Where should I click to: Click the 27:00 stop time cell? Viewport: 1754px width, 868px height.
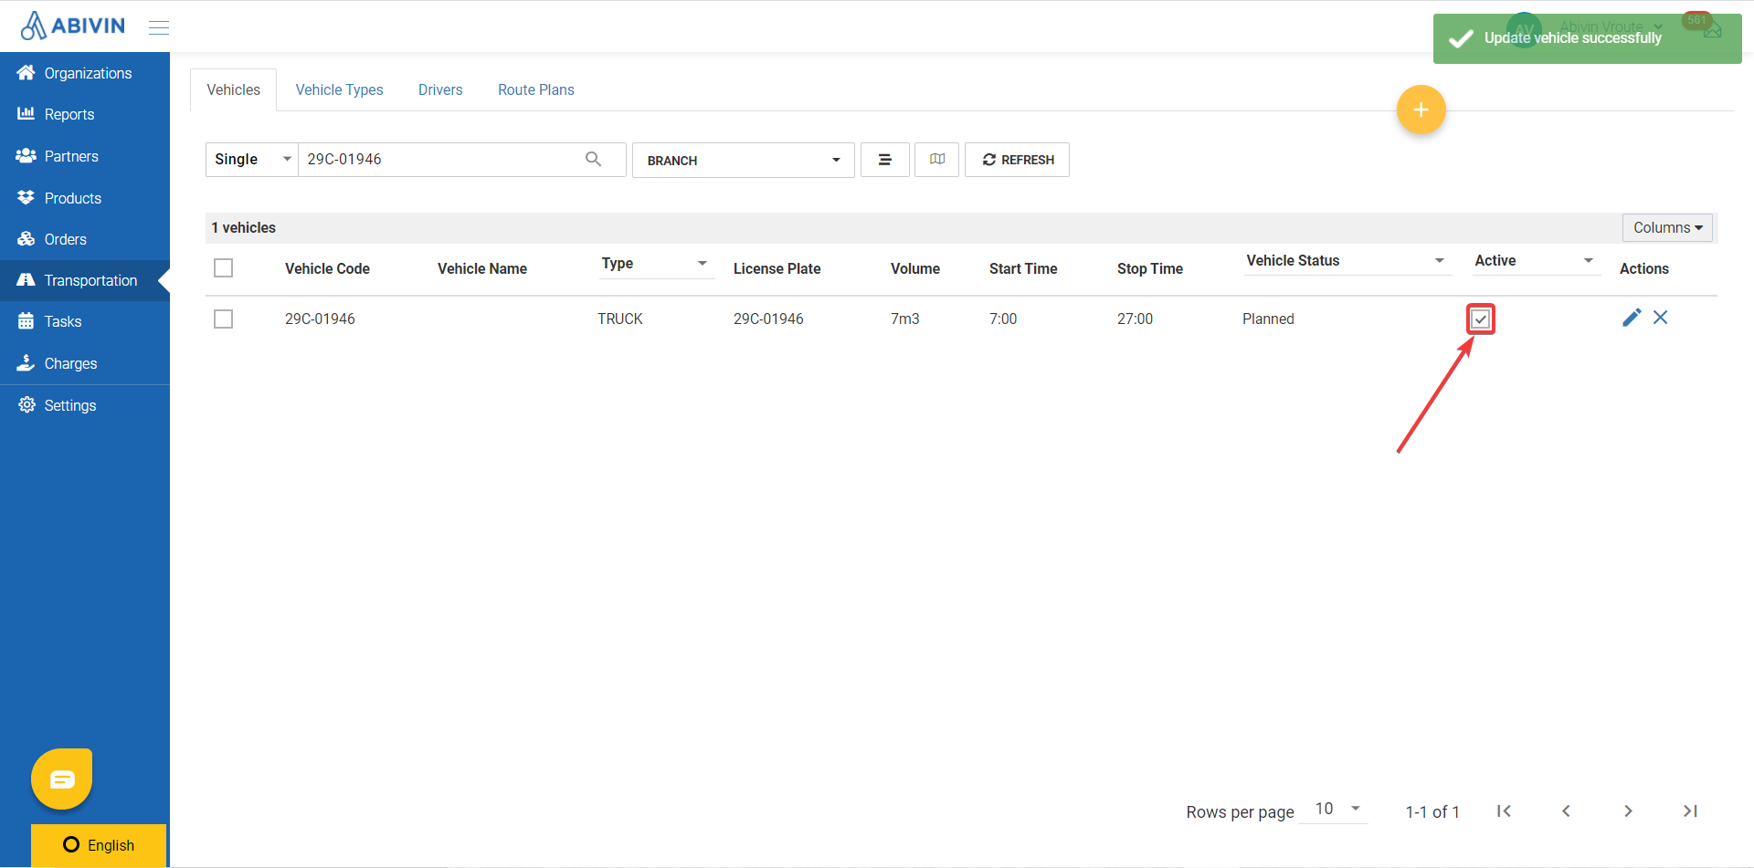tap(1135, 319)
